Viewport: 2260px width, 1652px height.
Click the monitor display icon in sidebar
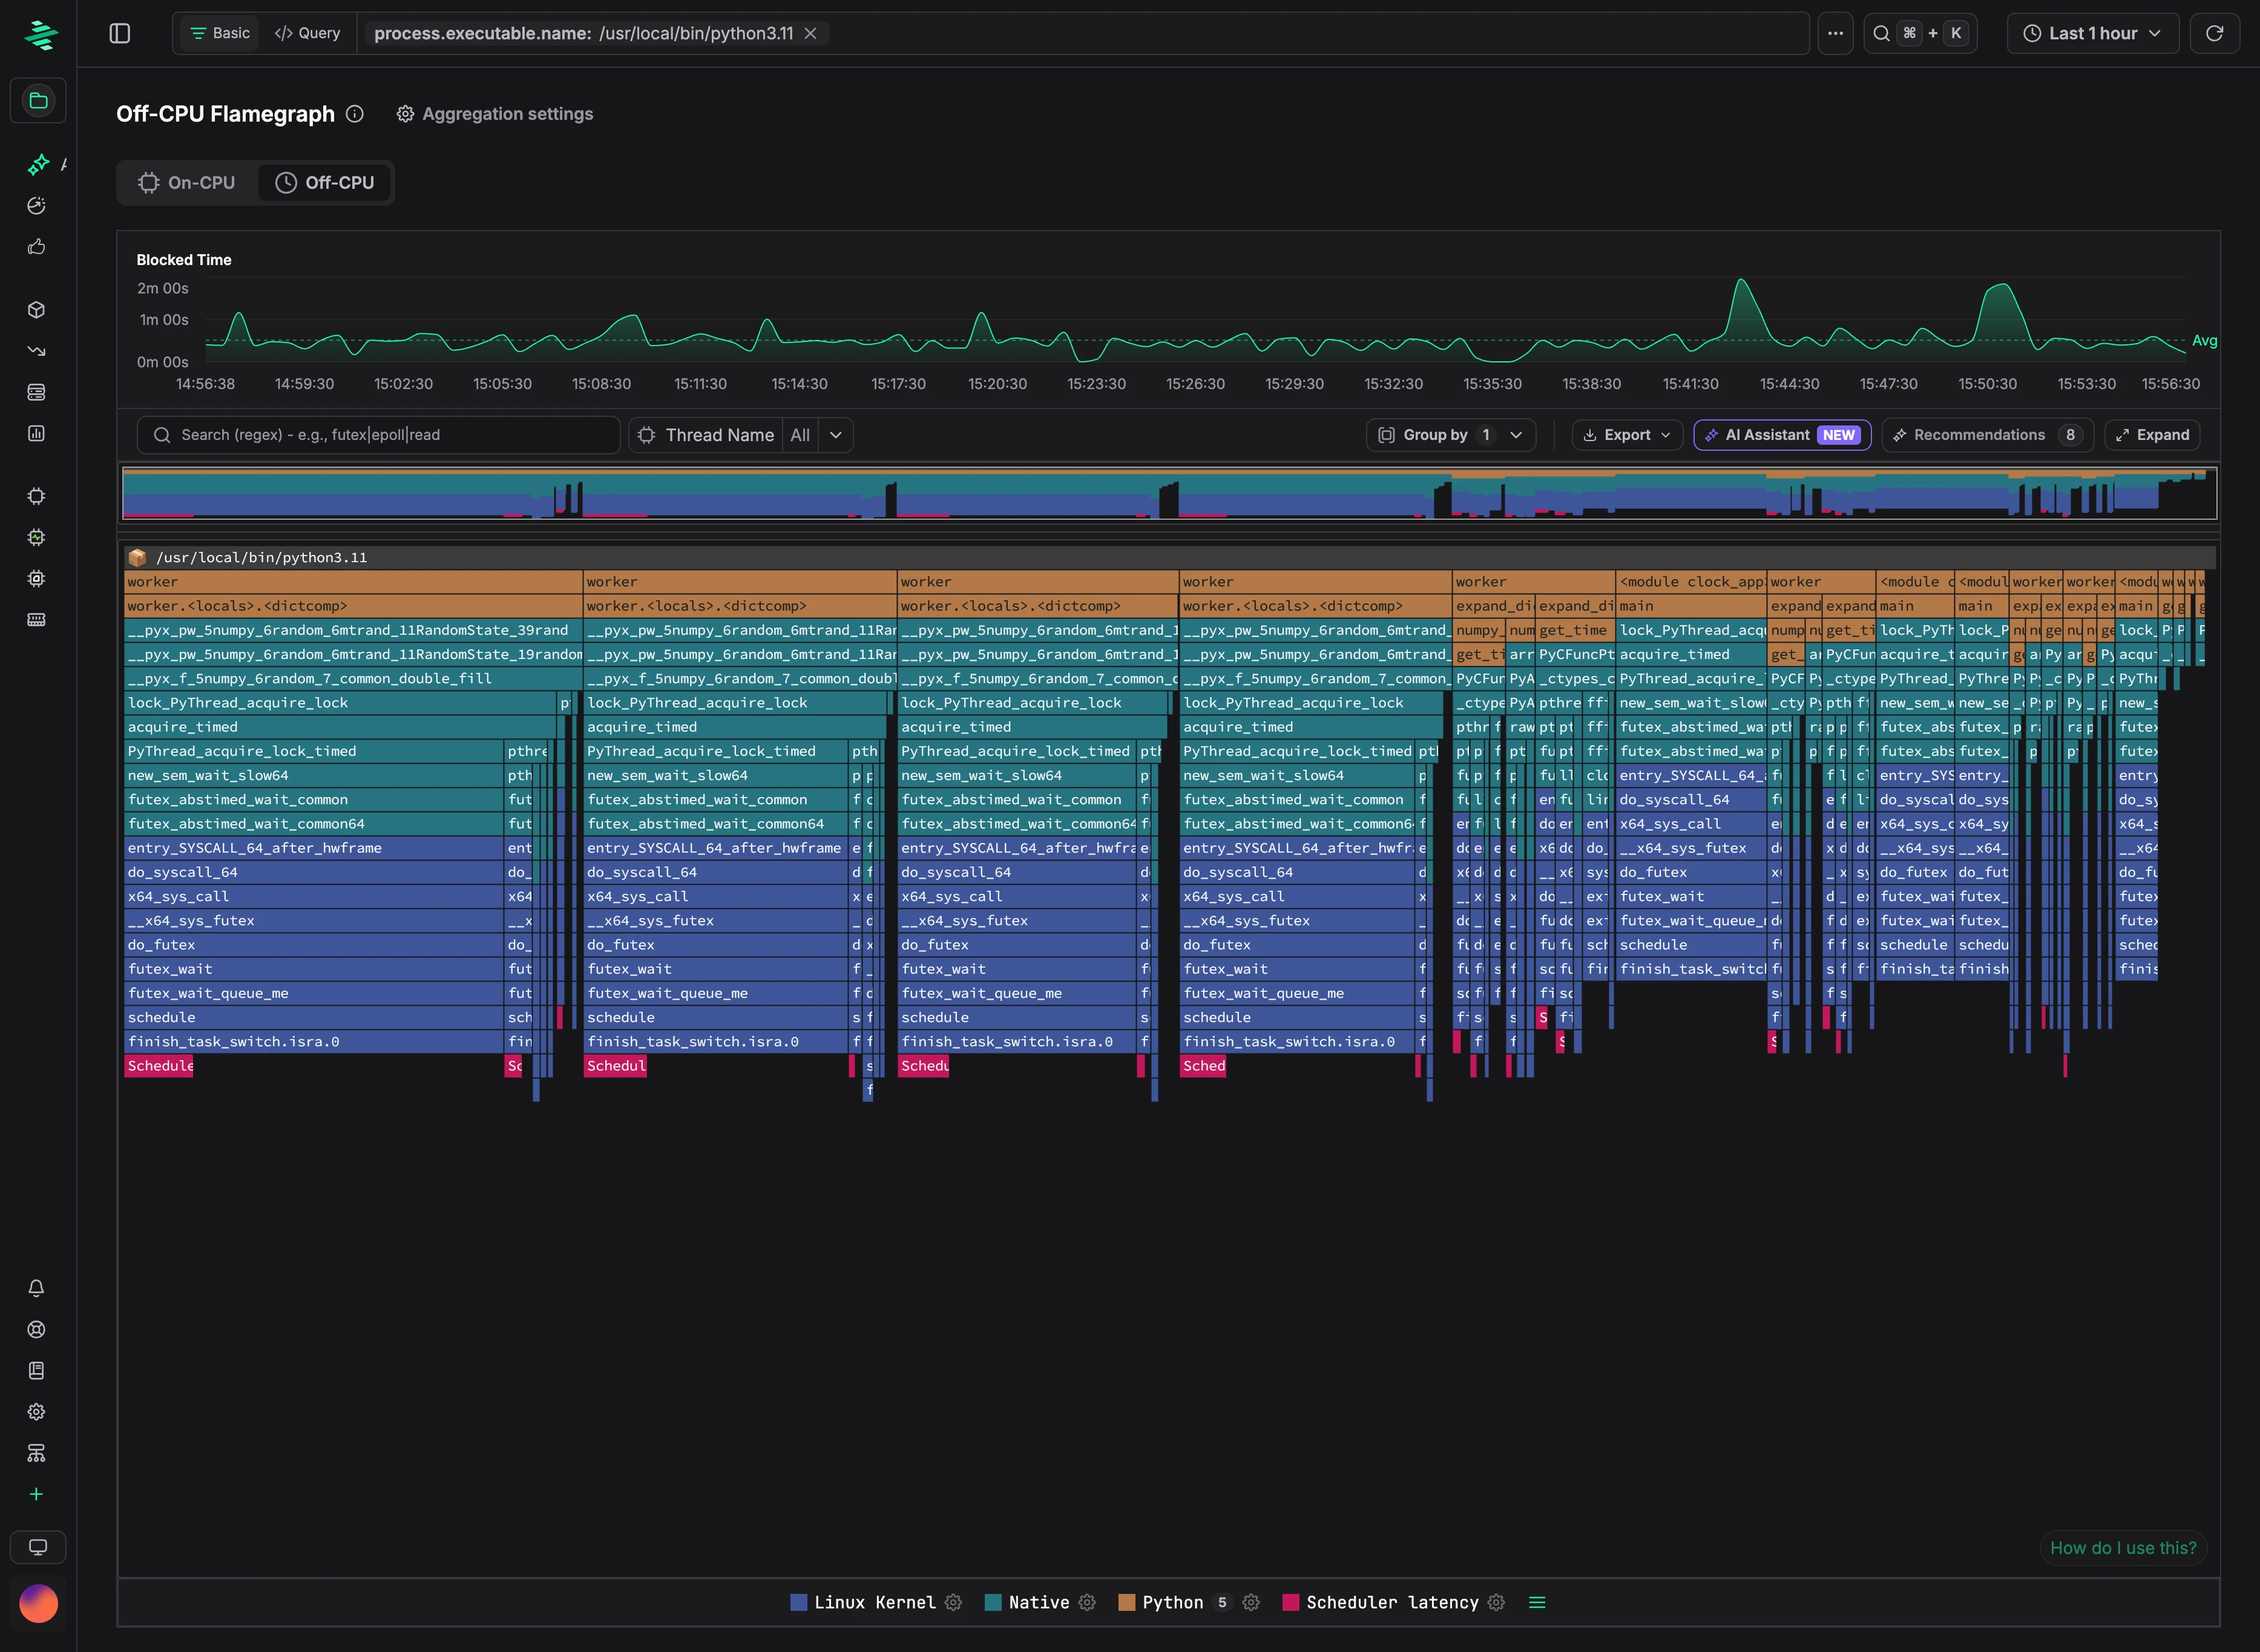[x=38, y=1547]
